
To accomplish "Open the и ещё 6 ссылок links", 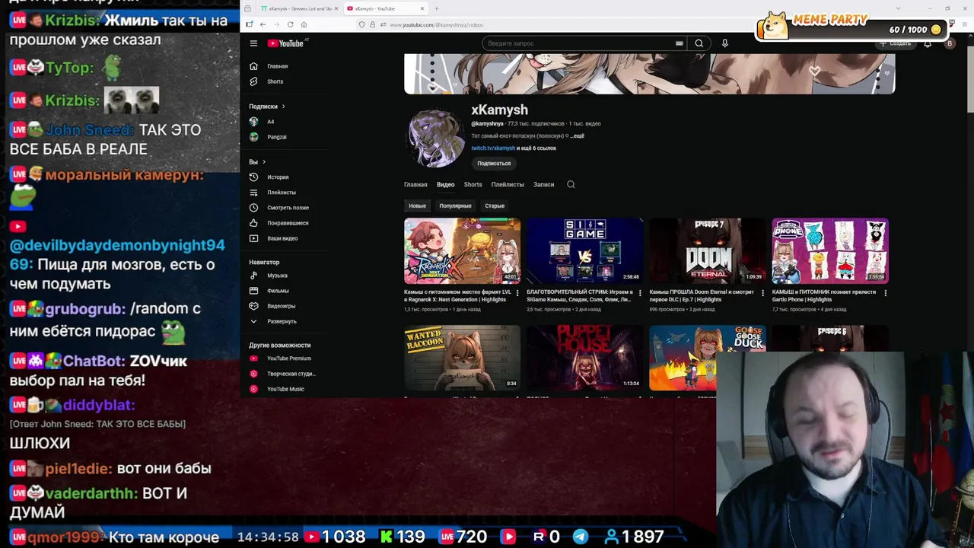I will [x=536, y=148].
